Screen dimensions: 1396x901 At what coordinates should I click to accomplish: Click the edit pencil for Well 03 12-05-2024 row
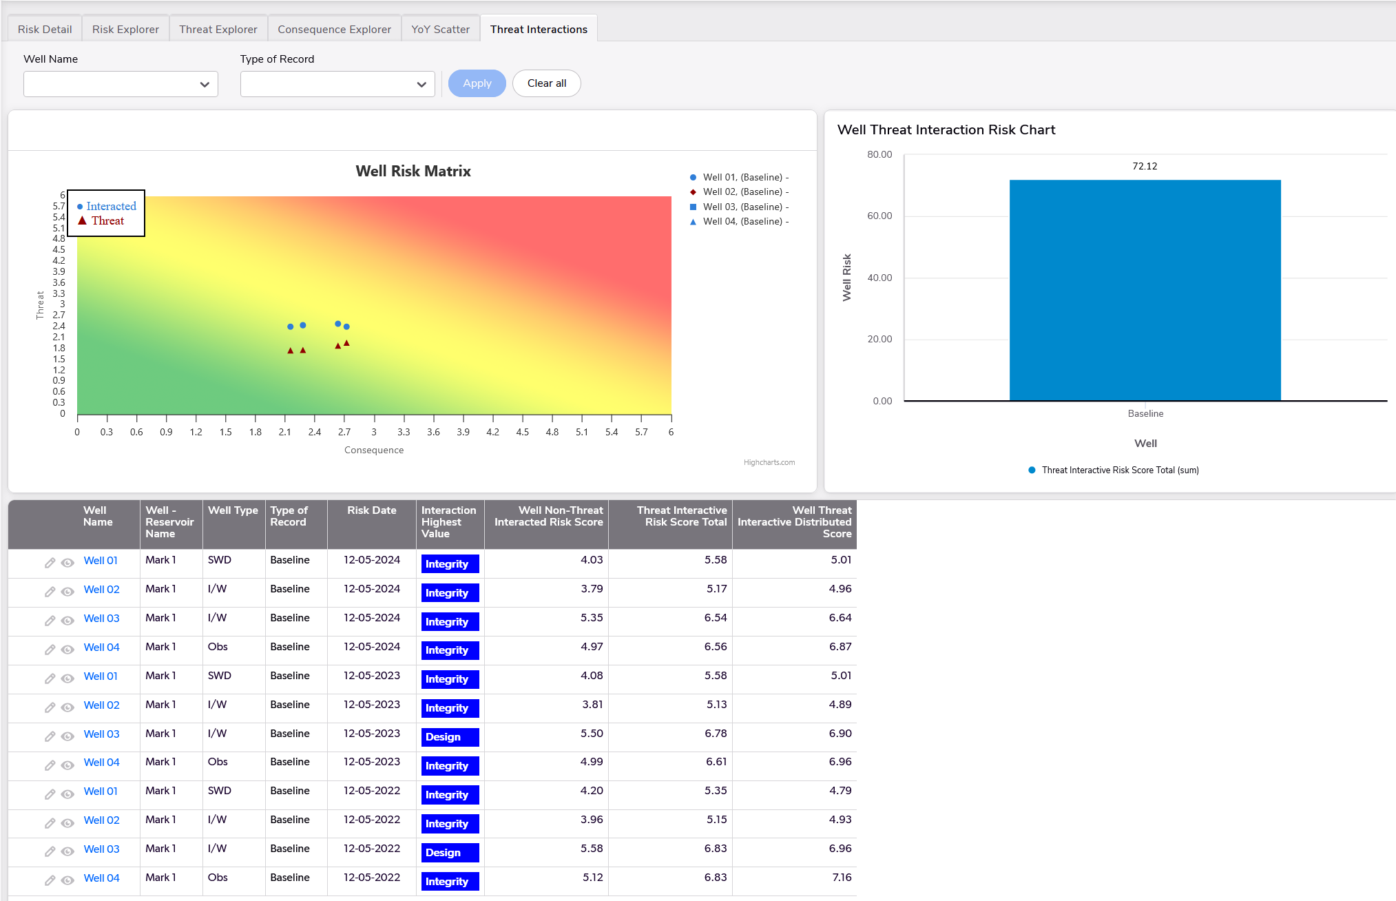pyautogui.click(x=50, y=621)
